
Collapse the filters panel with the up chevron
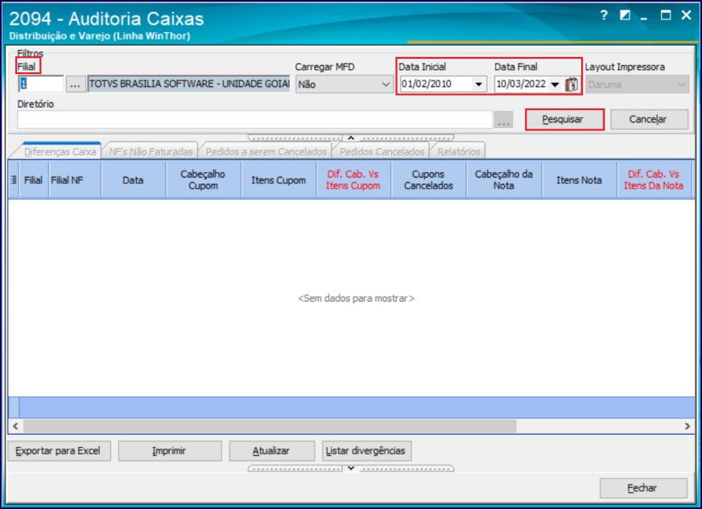(x=351, y=138)
